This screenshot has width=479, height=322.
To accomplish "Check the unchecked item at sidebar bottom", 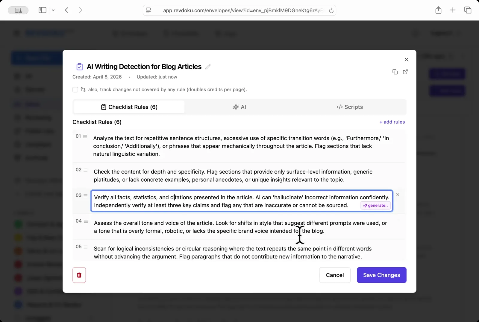I will click(17, 318).
